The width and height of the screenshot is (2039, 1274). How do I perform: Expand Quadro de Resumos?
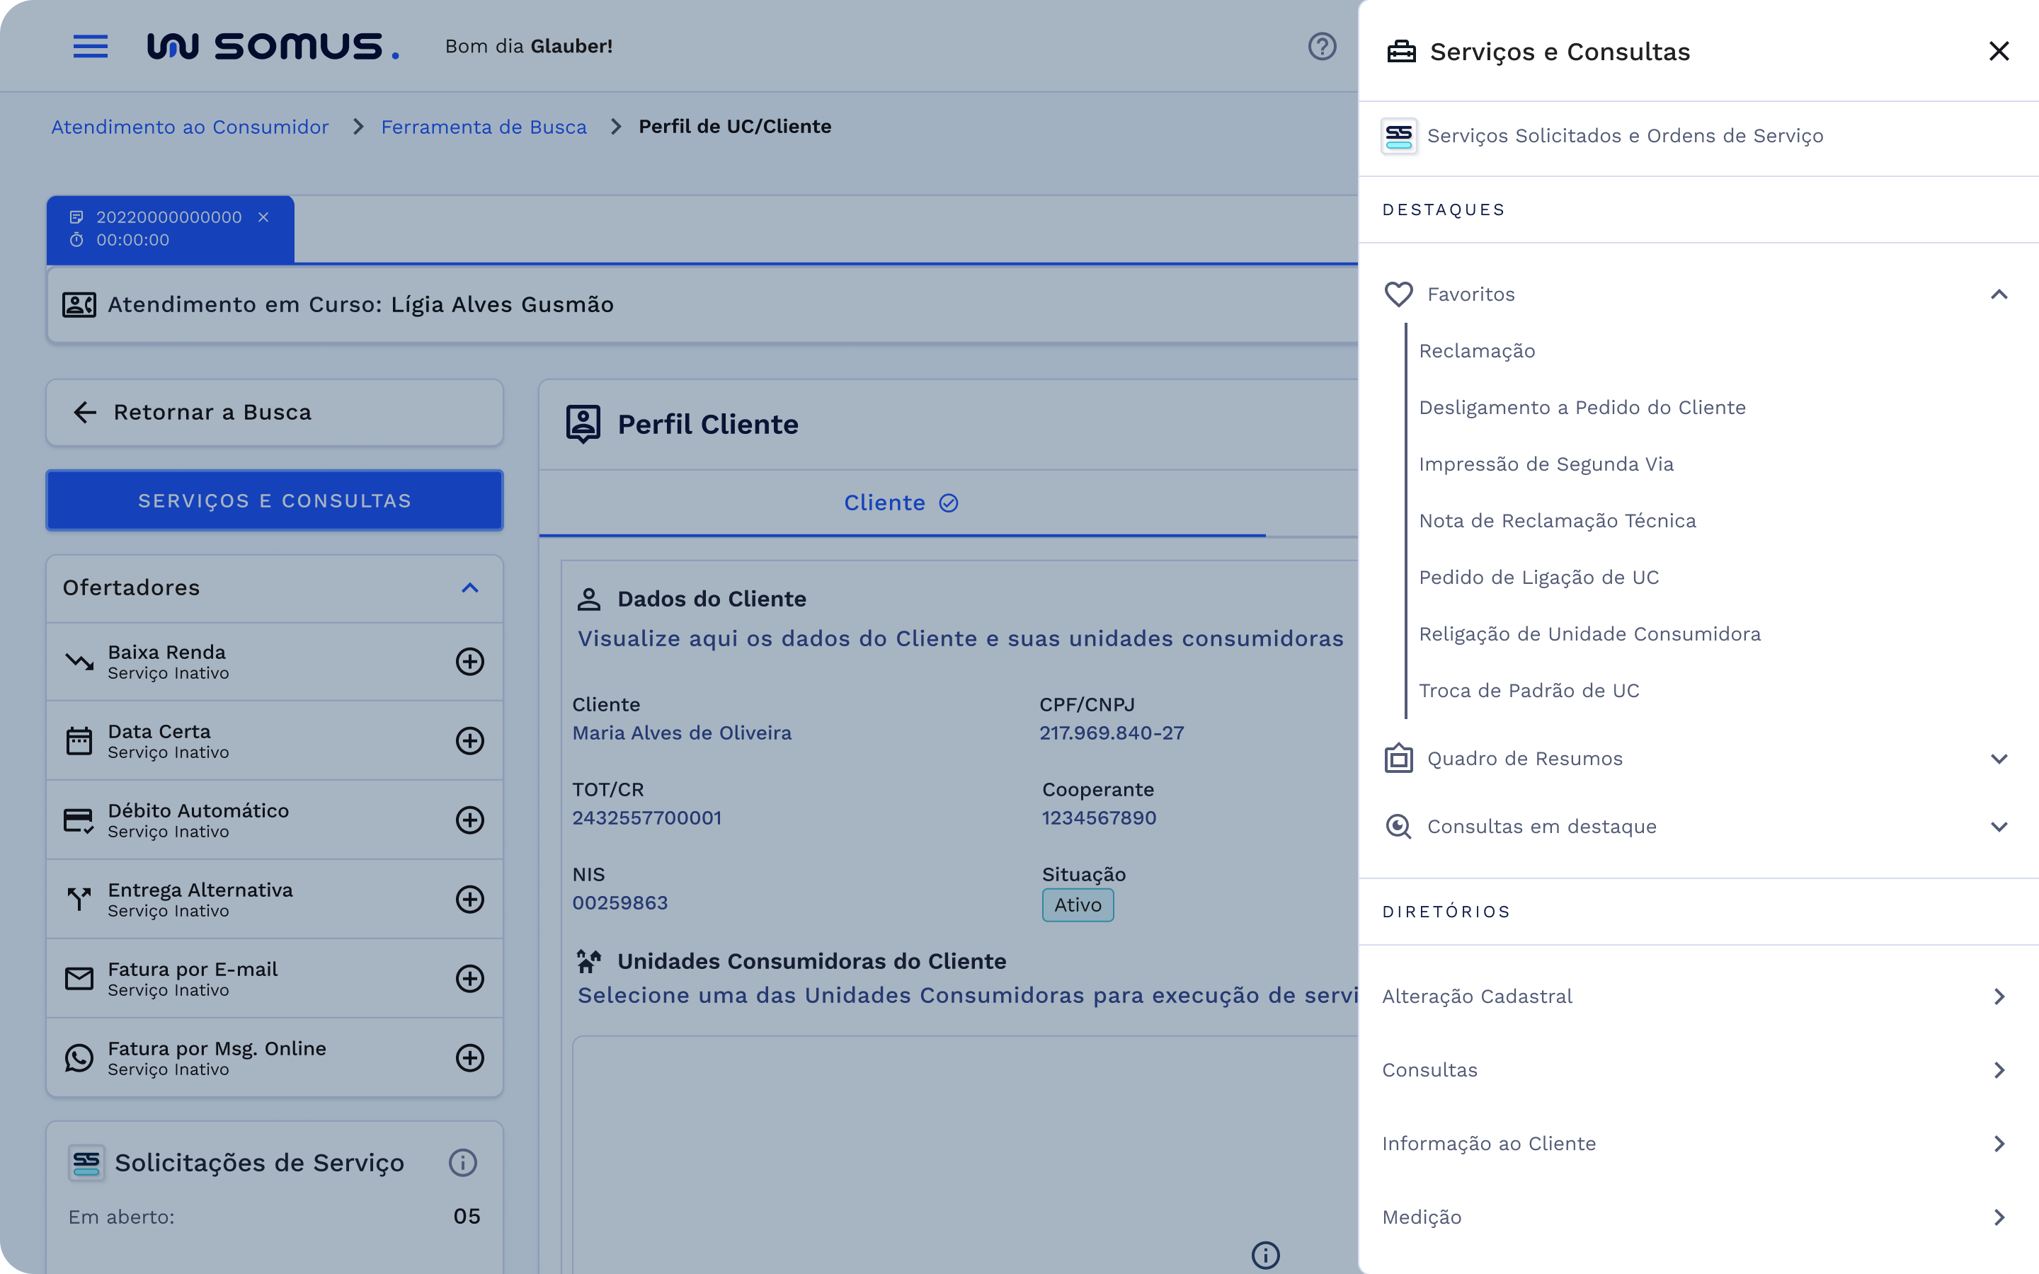1999,758
